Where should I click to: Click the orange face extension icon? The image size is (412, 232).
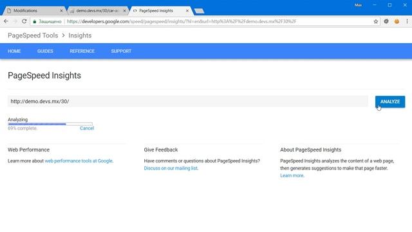pos(397,21)
